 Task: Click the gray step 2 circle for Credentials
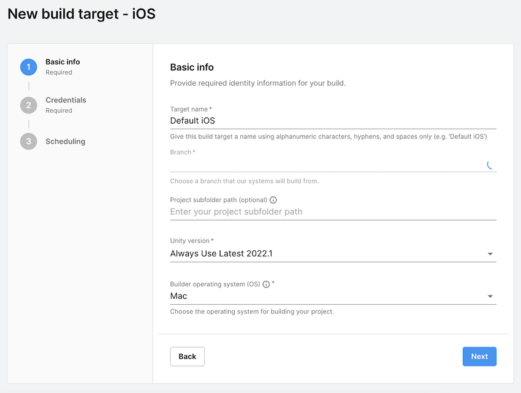click(28, 105)
